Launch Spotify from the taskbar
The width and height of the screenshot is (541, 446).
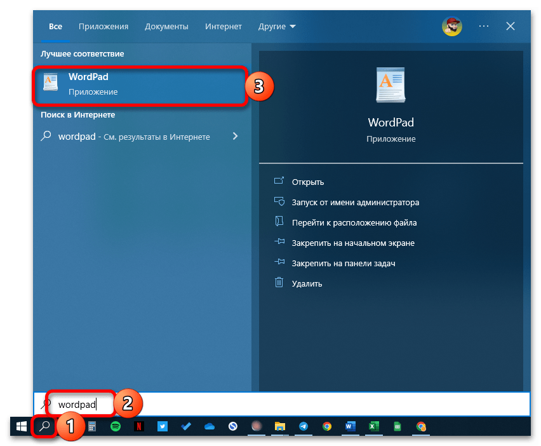click(116, 427)
